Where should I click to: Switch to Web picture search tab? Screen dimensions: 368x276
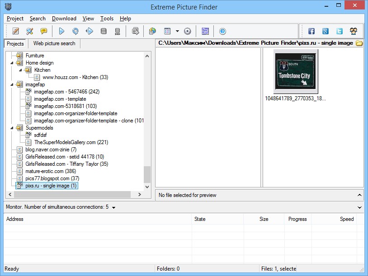point(54,43)
